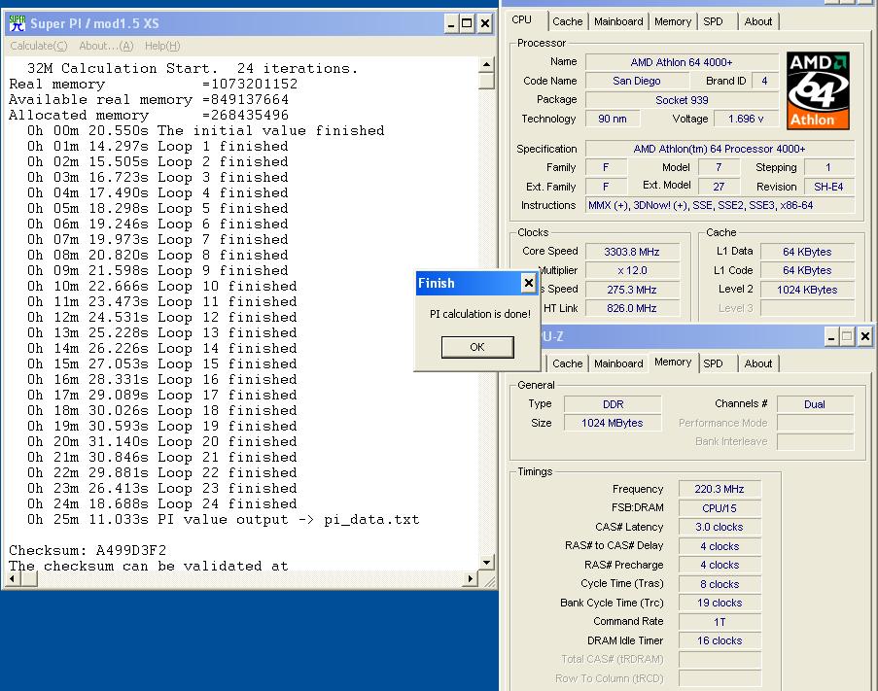Click the bus speed value 275.3 MHz
878x691 pixels.
coord(632,290)
